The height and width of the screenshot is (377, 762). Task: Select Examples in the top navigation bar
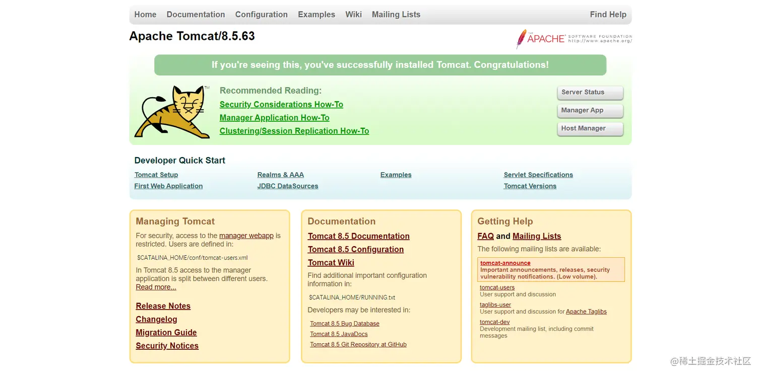[x=316, y=15]
